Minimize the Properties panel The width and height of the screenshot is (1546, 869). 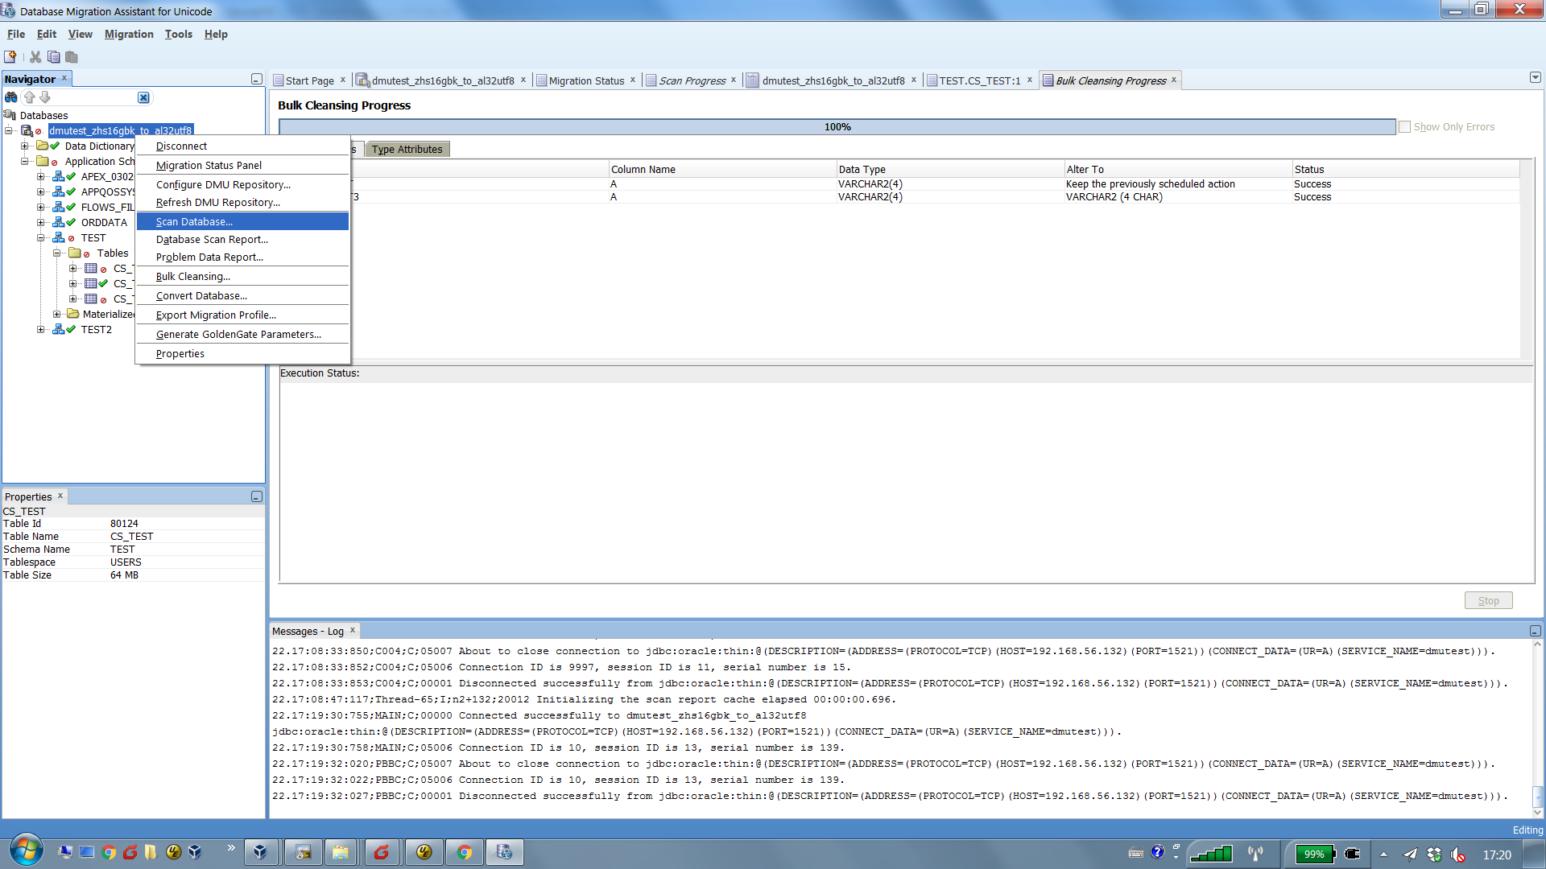pos(257,496)
